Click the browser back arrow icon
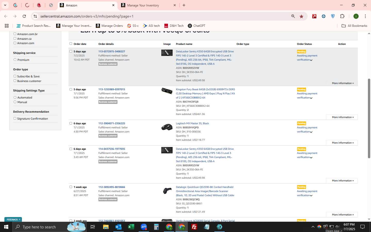 pos(6,16)
